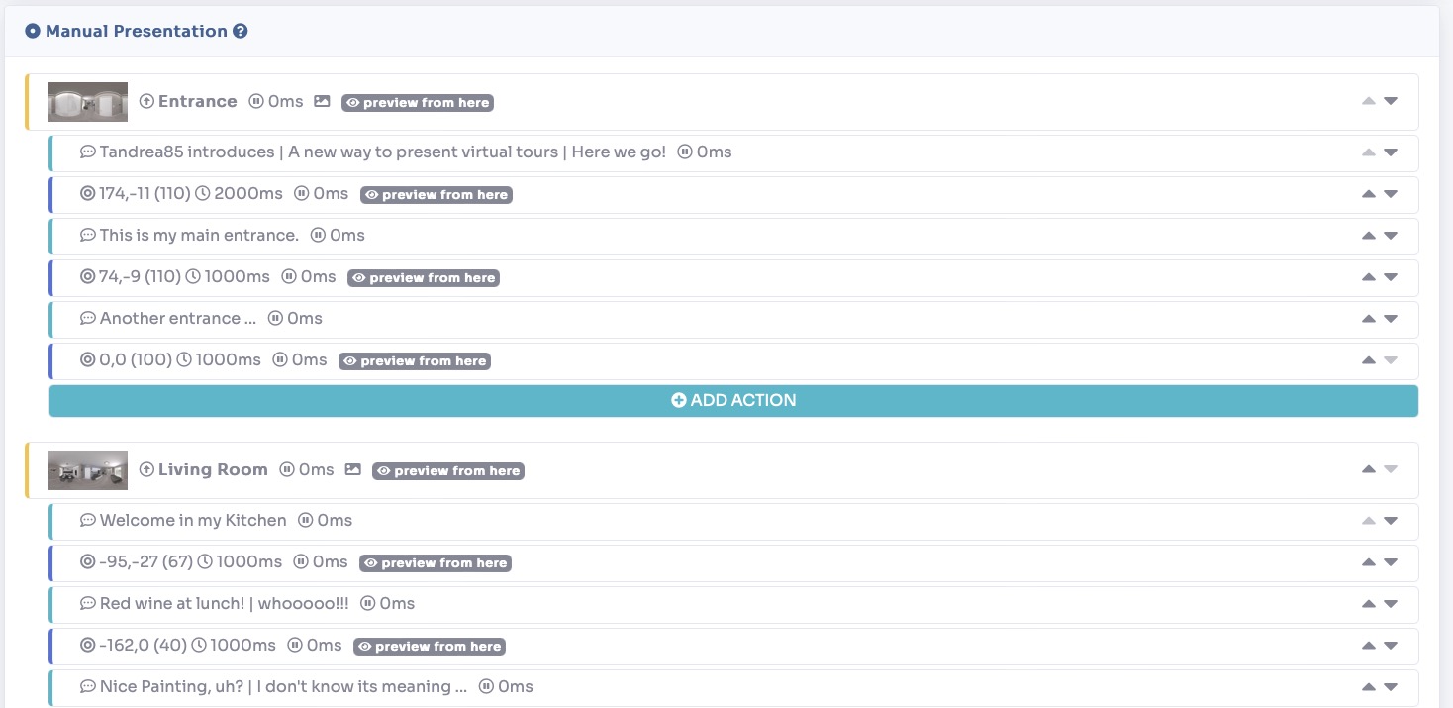Open preview from the 74,-9 rotation step
Viewport: 1453px width, 708px height.
[x=424, y=277]
